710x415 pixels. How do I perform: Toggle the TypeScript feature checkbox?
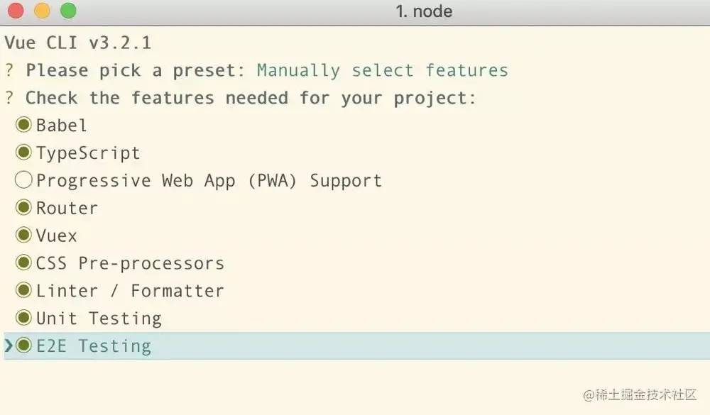click(24, 153)
